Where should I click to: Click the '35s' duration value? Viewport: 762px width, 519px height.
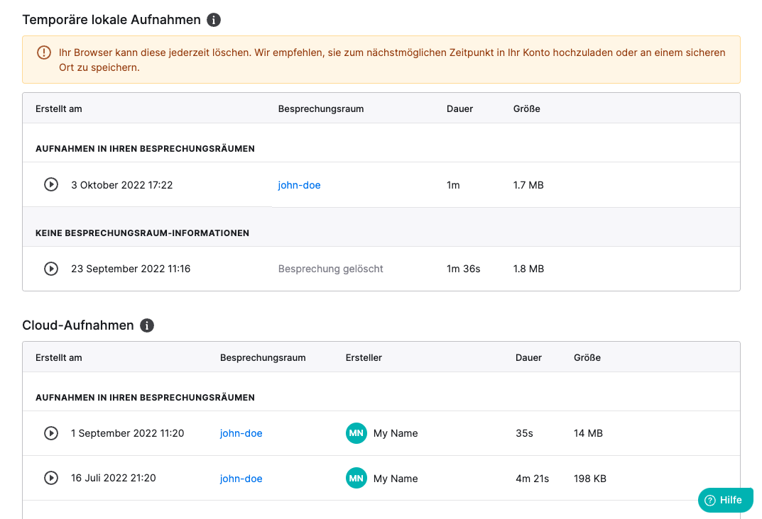524,433
